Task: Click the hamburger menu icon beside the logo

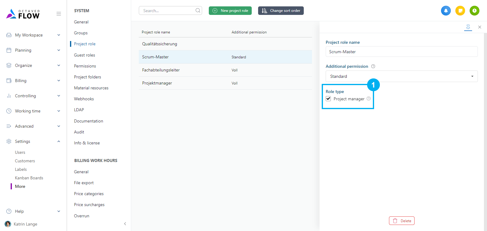Action: pyautogui.click(x=59, y=14)
